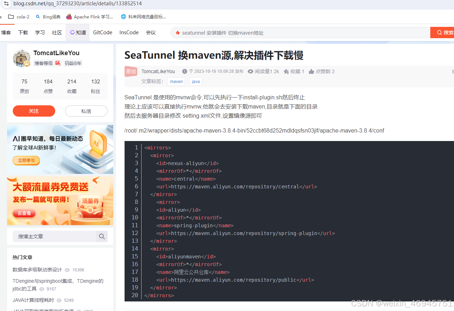
Task: Open 数据库多级联动表设计 article
Action: (37, 270)
